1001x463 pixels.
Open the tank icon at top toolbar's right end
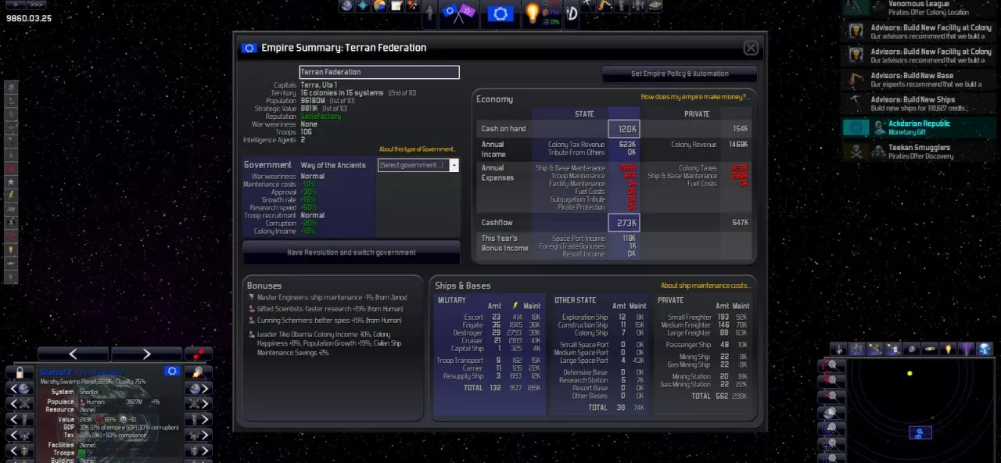[x=655, y=6]
